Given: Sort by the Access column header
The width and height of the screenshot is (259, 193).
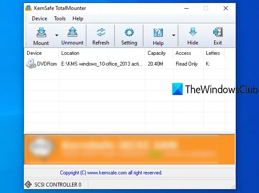Looking at the screenshot, I should pos(188,53).
